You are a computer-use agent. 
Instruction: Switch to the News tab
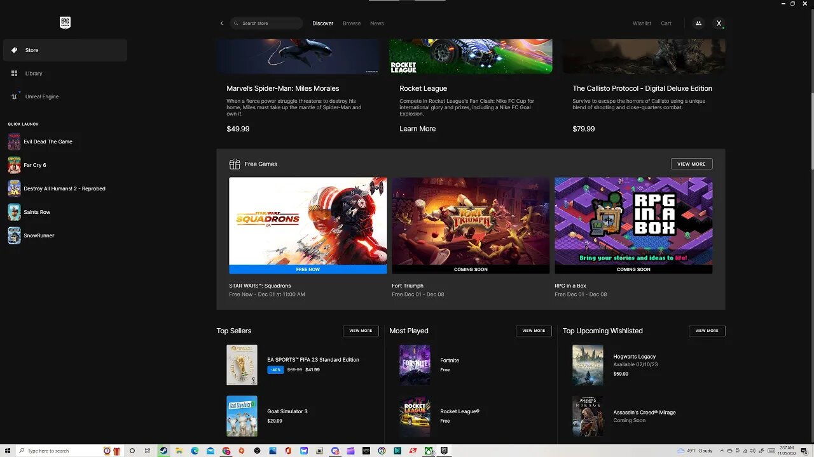[x=377, y=23]
